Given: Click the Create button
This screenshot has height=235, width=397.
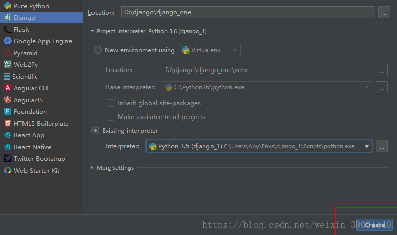Looking at the screenshot, I should click(375, 225).
